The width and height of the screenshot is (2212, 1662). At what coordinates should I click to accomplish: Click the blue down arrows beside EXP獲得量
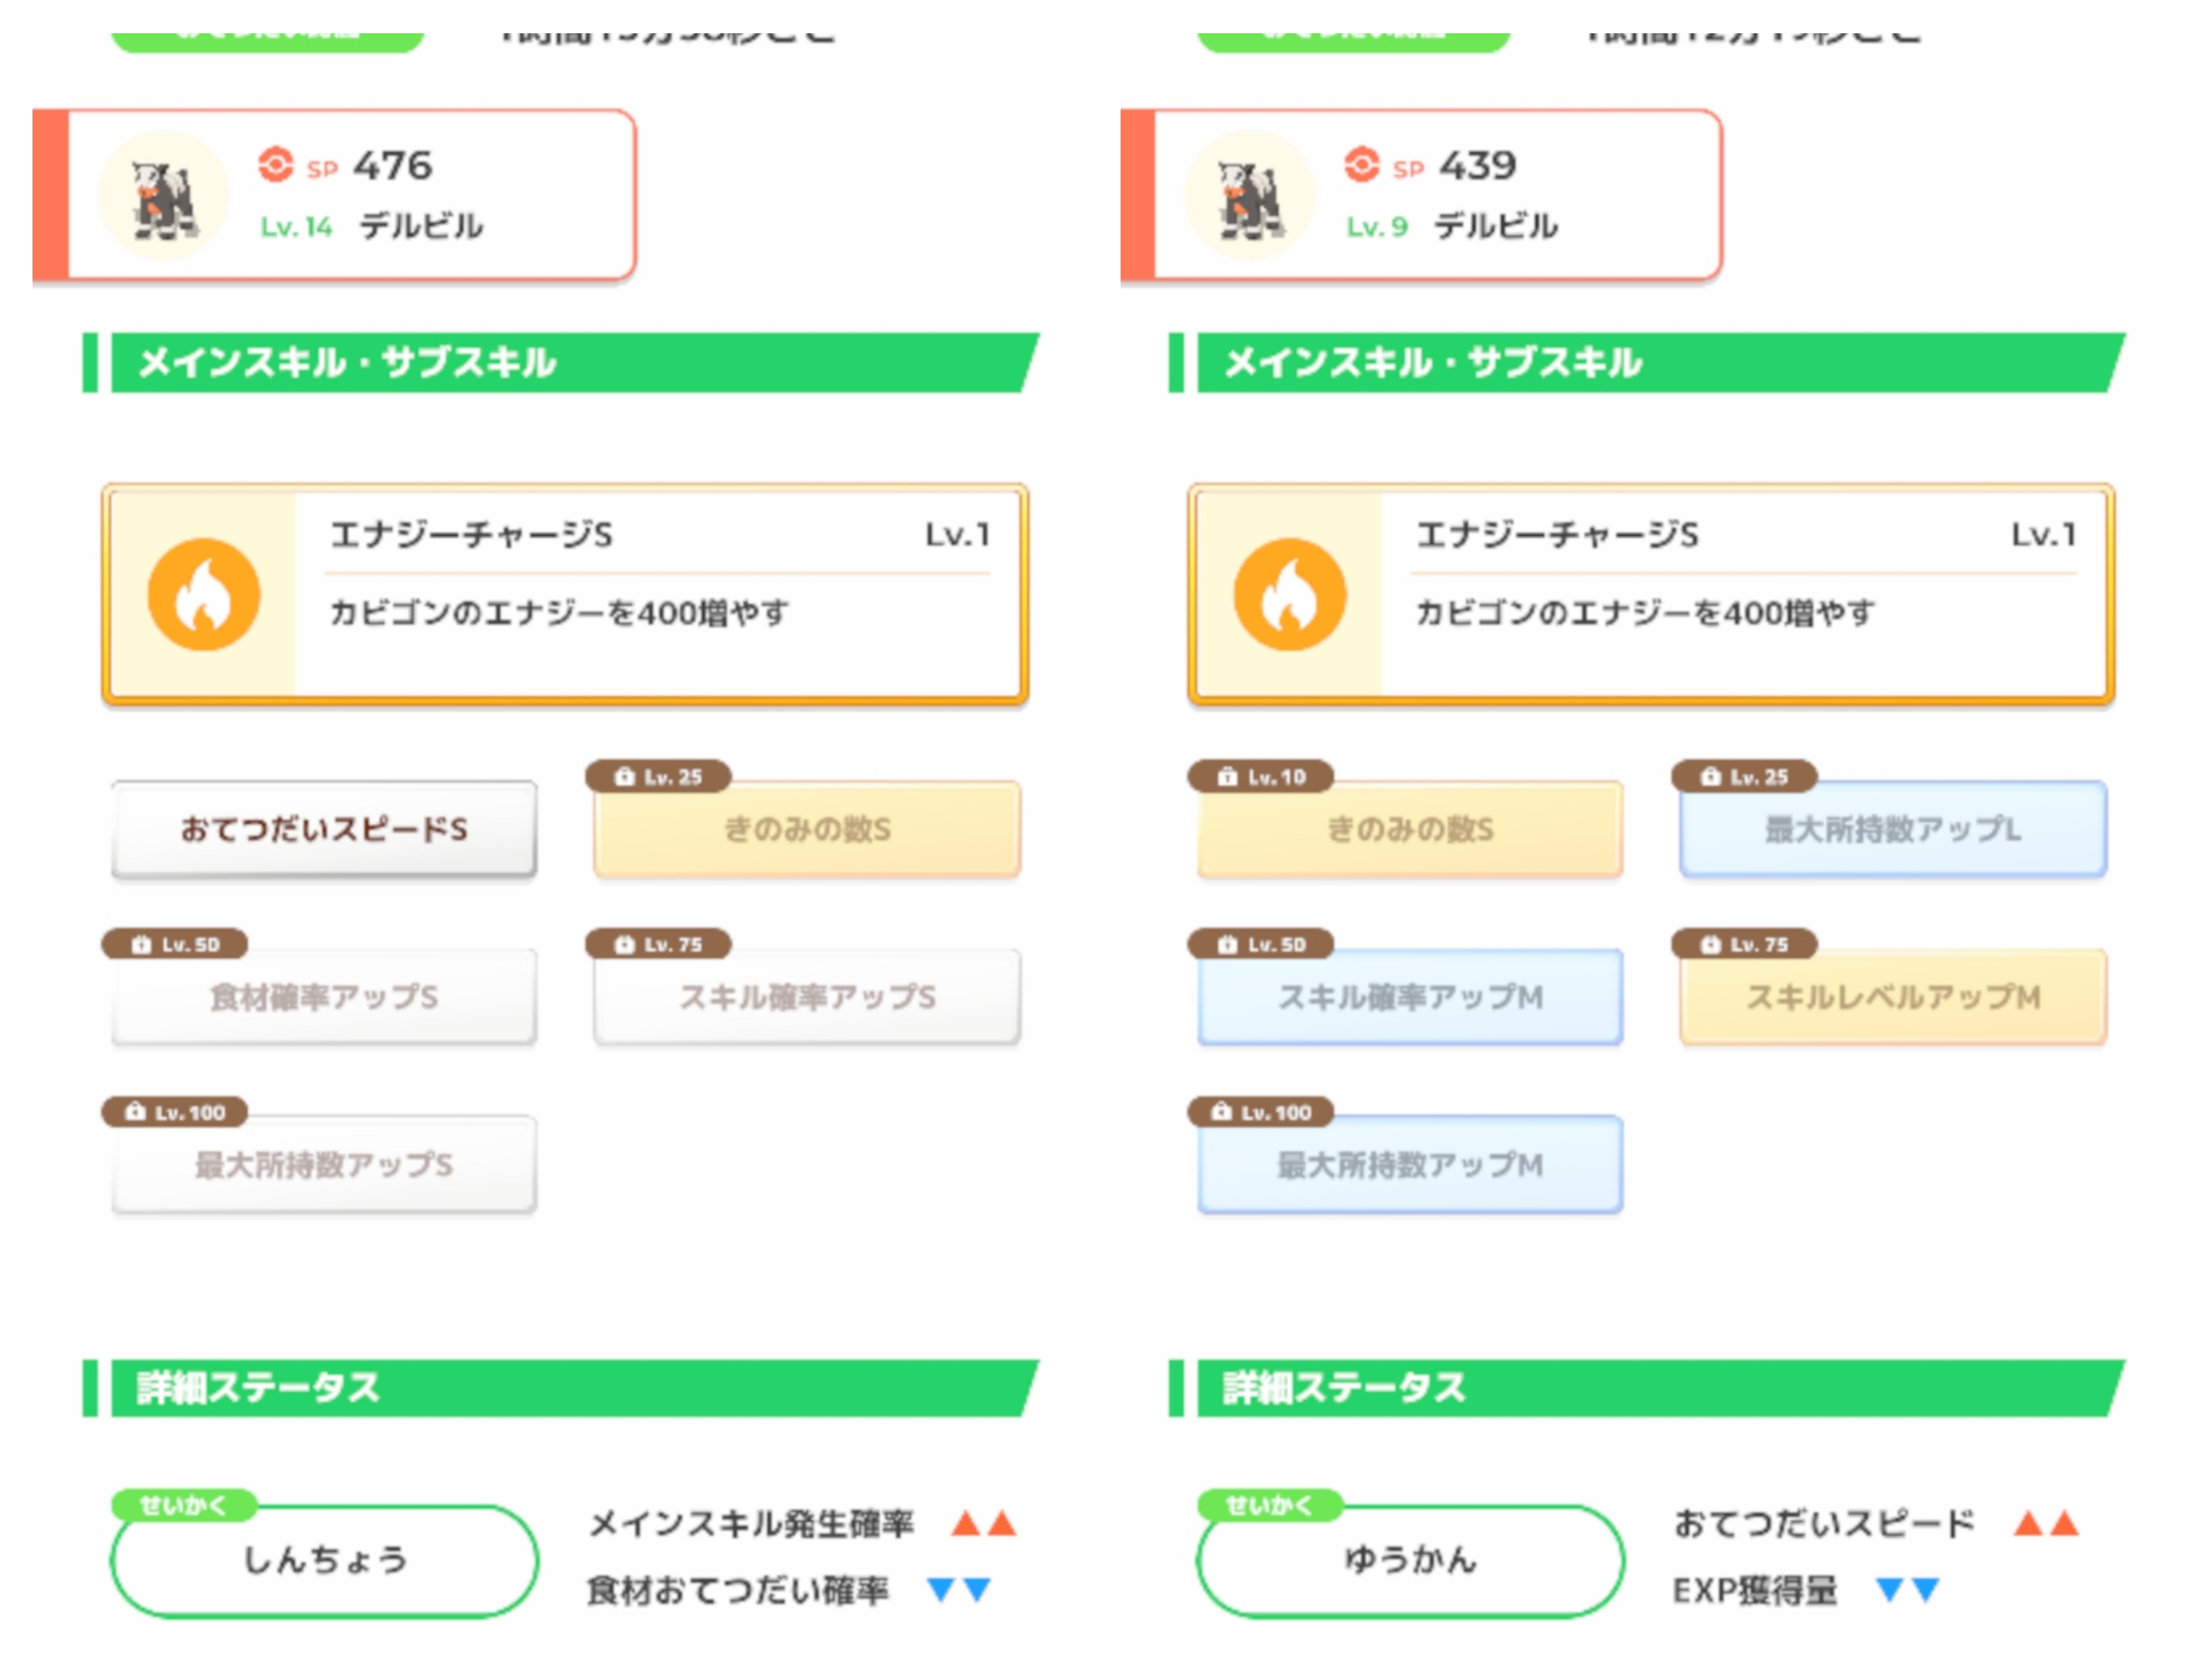point(1907,1590)
